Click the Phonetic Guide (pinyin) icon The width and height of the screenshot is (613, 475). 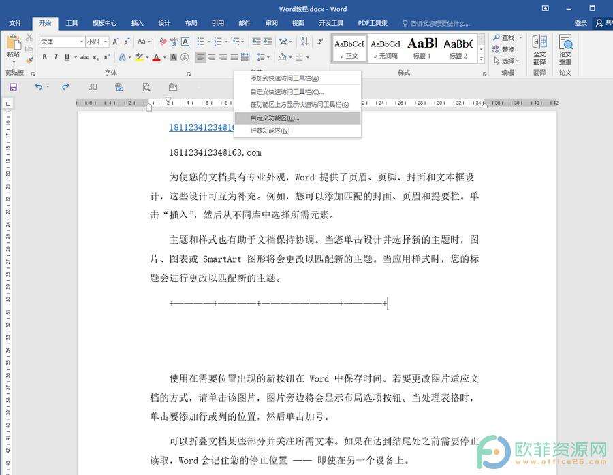pyautogui.click(x=174, y=42)
